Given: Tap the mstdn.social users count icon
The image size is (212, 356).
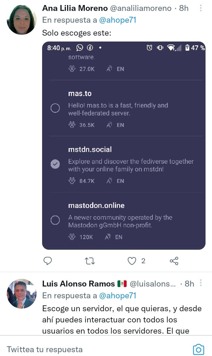Looking at the screenshot, I should tap(72, 181).
